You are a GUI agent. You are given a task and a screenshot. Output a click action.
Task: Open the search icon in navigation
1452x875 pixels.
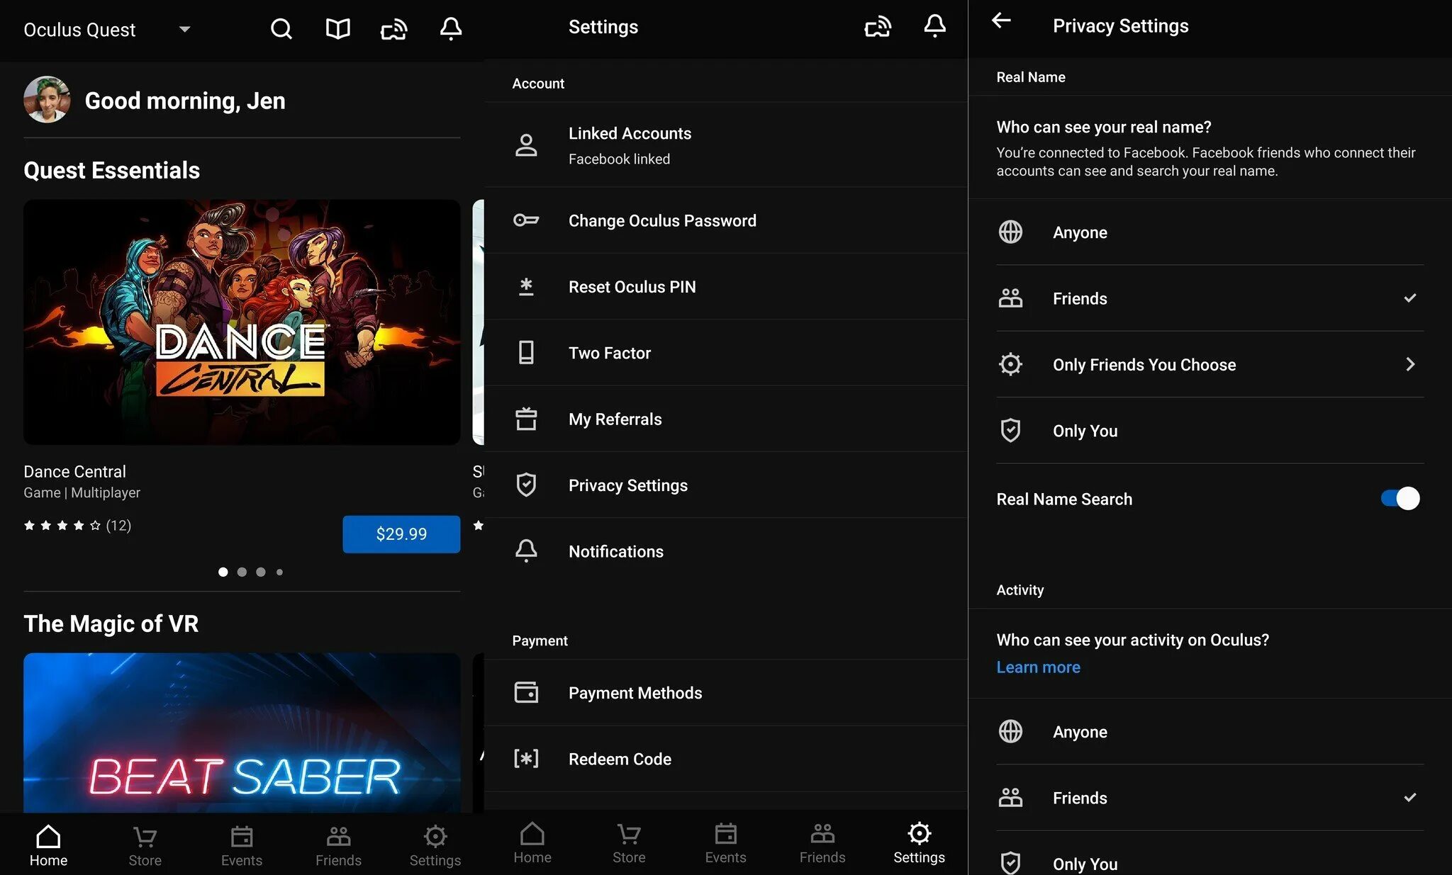coord(281,27)
